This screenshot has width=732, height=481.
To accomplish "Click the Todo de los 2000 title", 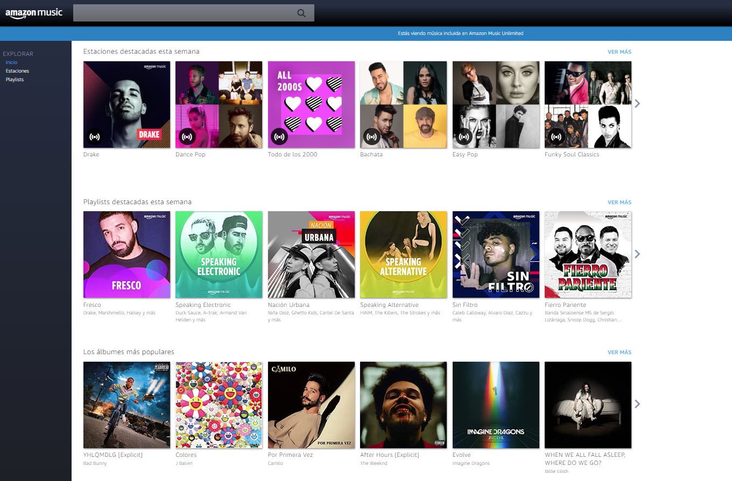I will click(x=293, y=154).
